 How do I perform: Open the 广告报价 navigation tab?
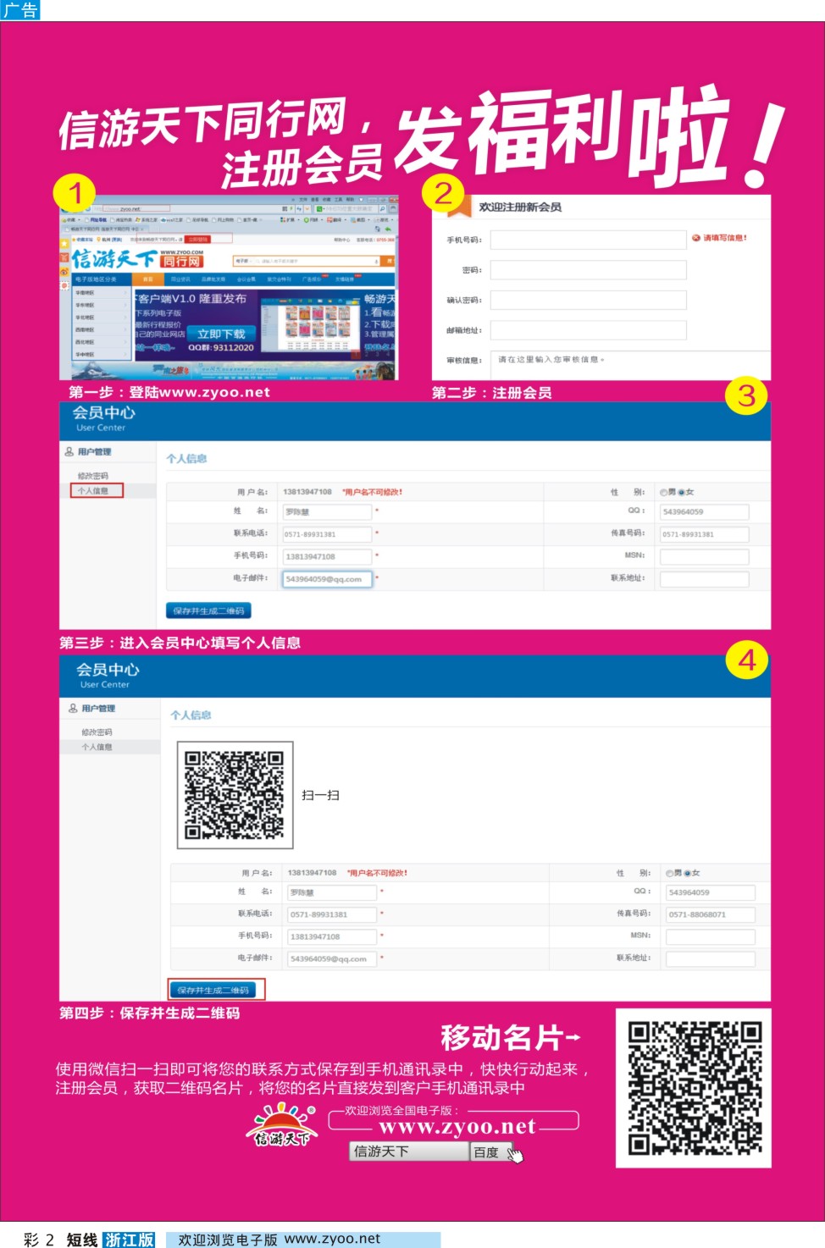(x=312, y=279)
